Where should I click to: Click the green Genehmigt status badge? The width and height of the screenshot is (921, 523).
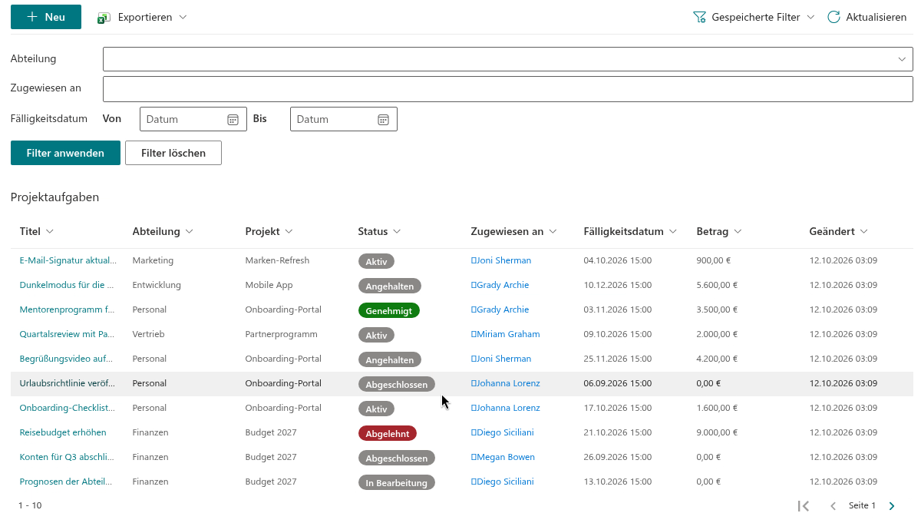click(x=389, y=310)
